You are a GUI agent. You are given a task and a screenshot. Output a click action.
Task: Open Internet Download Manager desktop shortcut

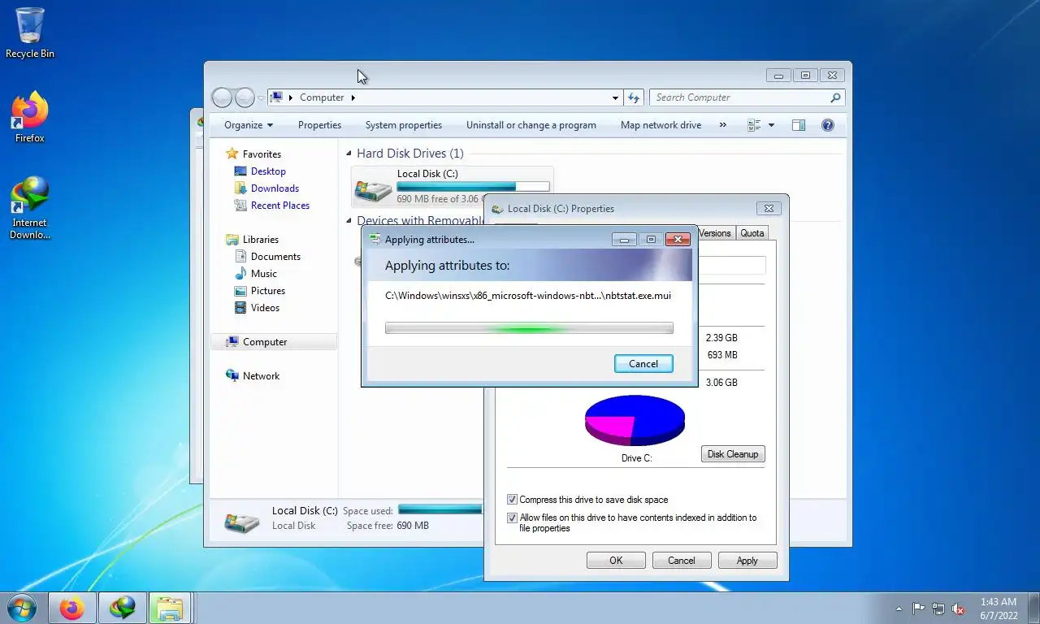[30, 208]
